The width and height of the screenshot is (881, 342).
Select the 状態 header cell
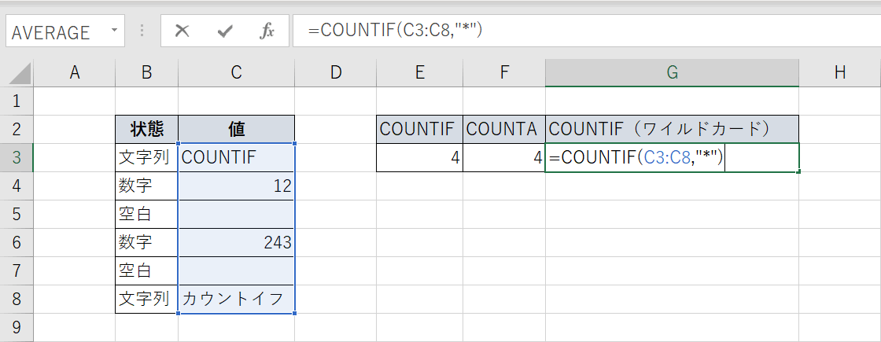147,129
